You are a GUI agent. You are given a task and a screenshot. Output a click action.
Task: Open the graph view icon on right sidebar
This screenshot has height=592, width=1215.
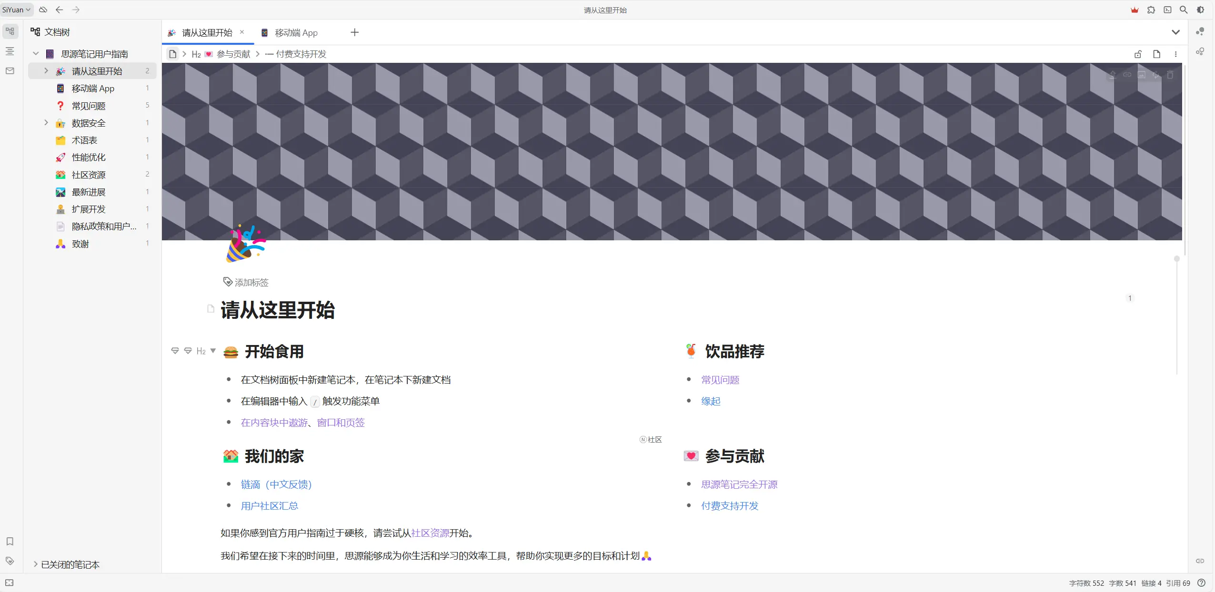coord(1201,30)
